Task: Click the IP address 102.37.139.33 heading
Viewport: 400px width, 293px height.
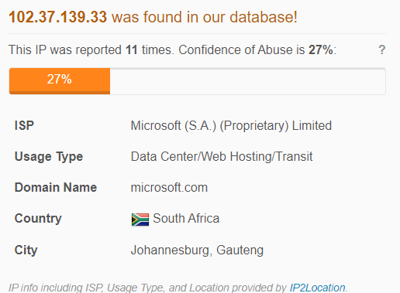Action: click(x=57, y=17)
